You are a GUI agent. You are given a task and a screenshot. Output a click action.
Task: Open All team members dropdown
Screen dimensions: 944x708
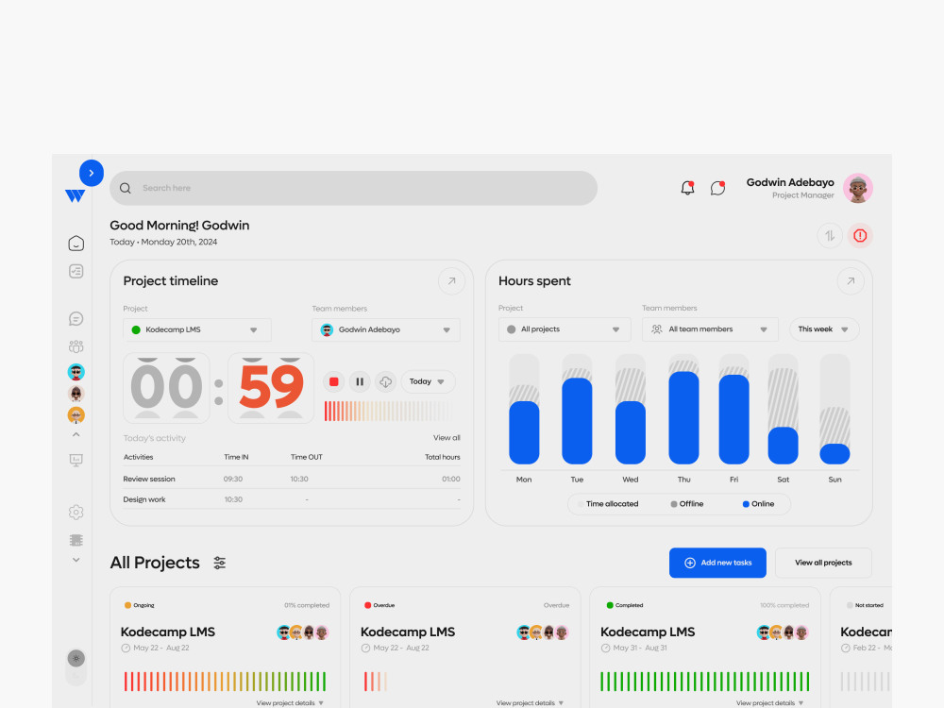(x=711, y=329)
